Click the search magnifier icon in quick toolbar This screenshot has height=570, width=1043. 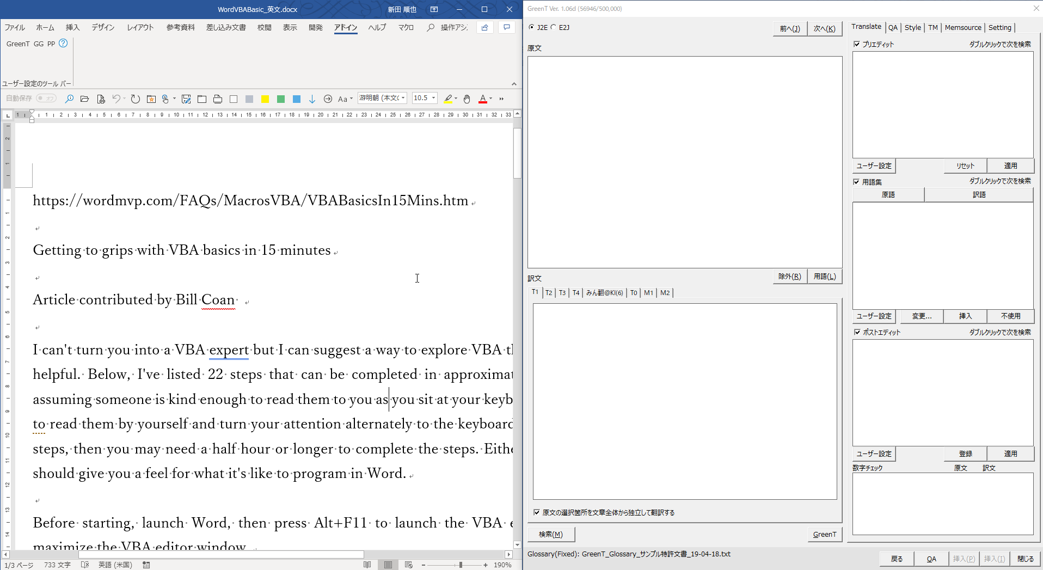click(69, 99)
